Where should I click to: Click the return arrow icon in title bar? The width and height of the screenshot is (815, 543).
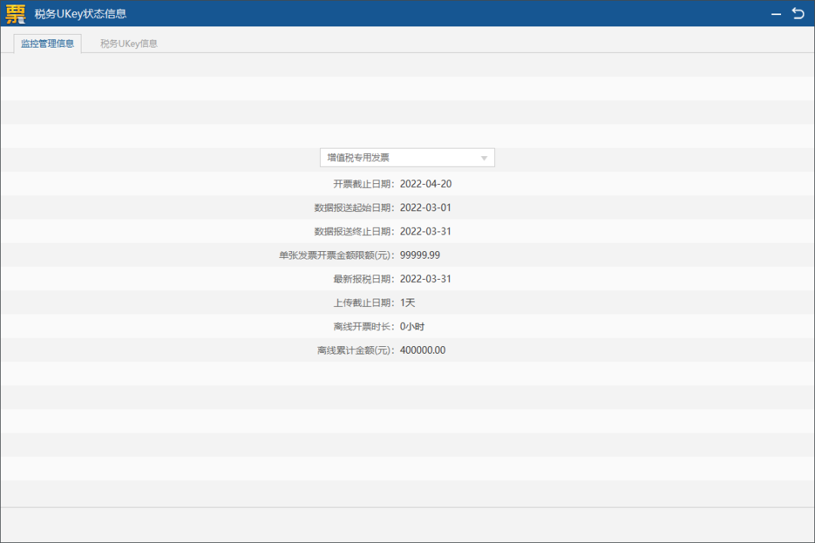coord(798,13)
